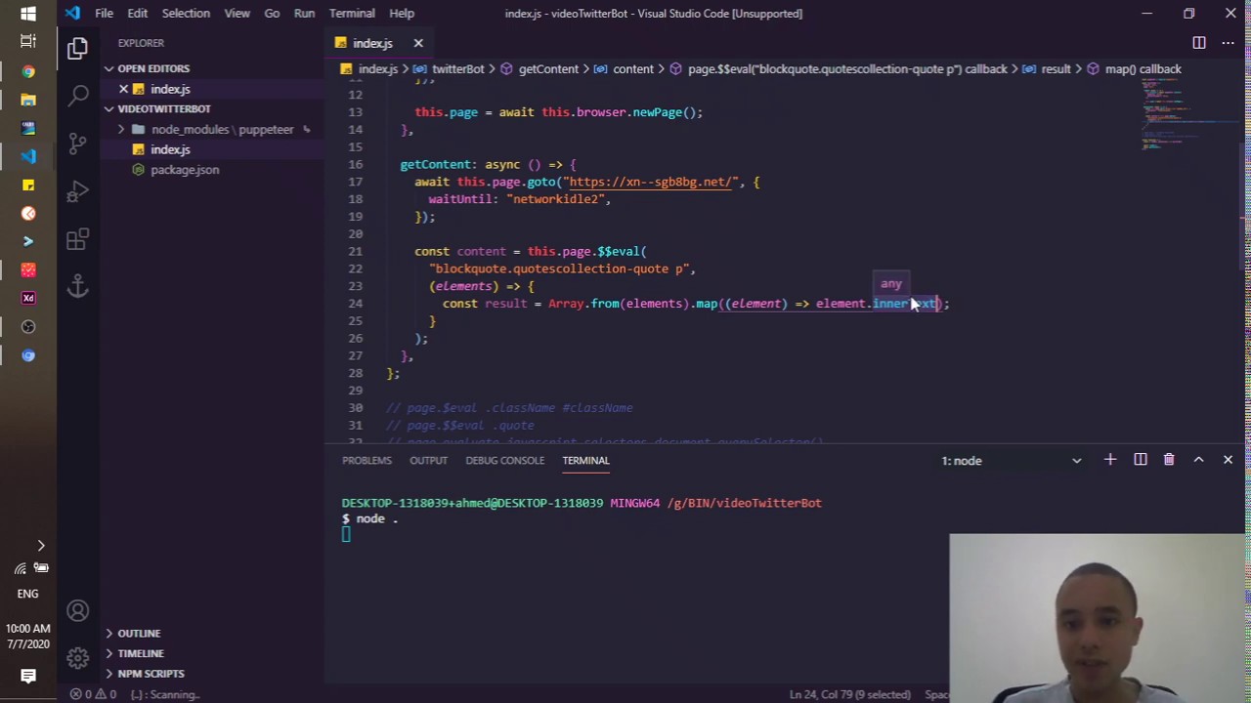Open the Manage gear icon

click(x=77, y=658)
